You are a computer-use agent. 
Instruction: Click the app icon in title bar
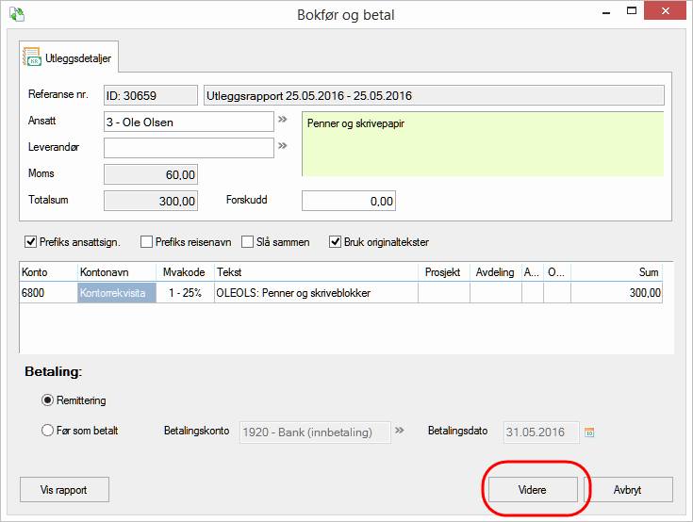tap(16, 15)
